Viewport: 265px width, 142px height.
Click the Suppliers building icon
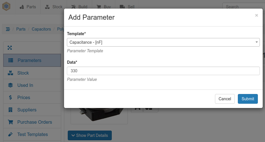point(11,110)
